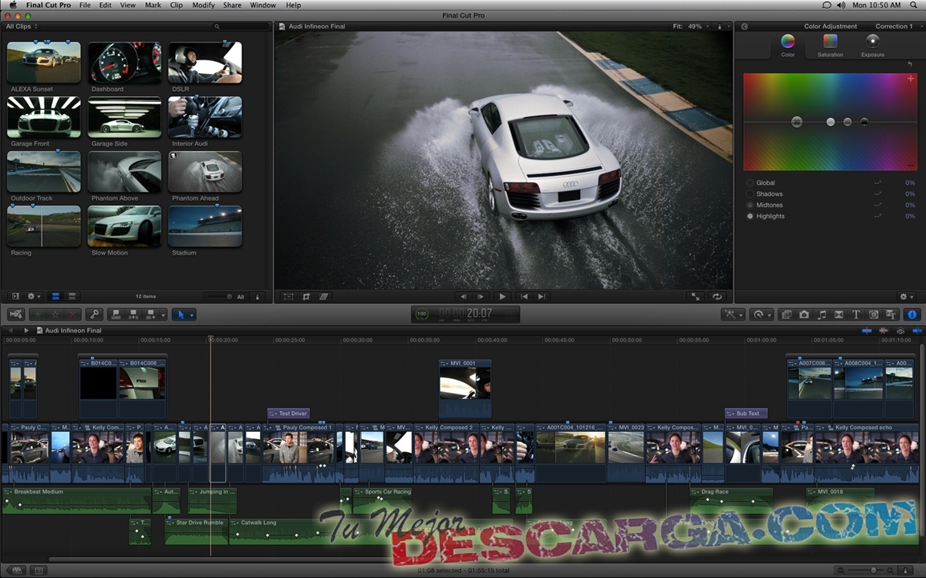View playback in full screen

coord(696,297)
